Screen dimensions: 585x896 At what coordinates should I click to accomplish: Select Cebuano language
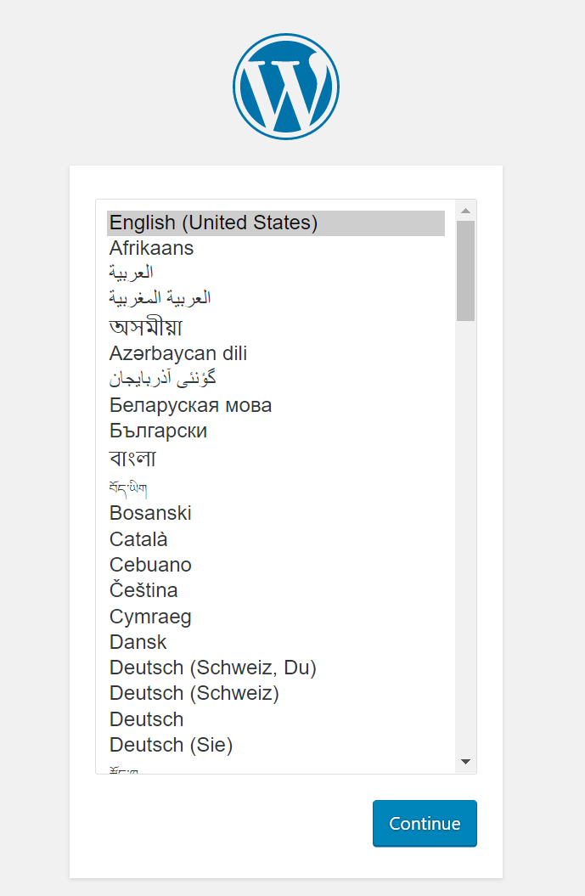point(276,565)
